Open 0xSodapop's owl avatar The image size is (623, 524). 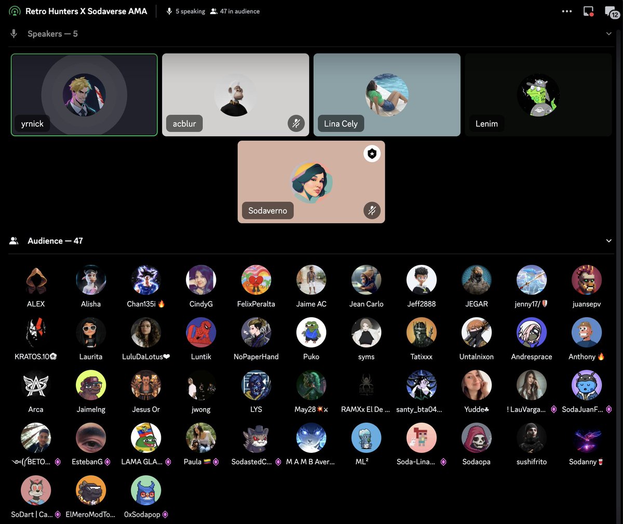(x=146, y=490)
